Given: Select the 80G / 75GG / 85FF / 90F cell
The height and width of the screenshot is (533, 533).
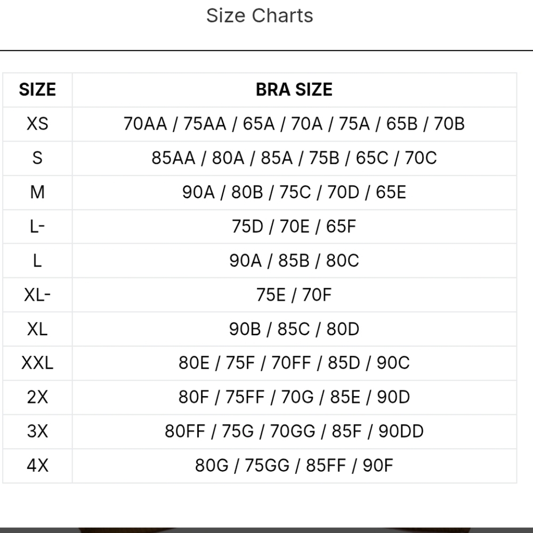Looking at the screenshot, I should 294,465.
